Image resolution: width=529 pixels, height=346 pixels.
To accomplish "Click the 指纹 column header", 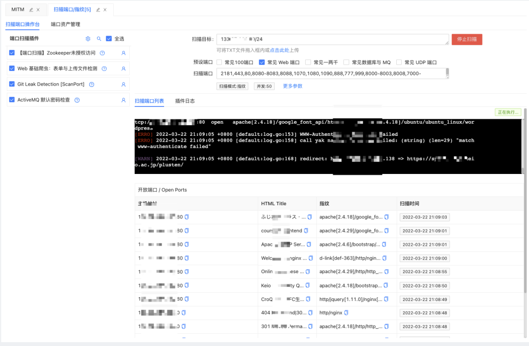I will (x=324, y=204).
